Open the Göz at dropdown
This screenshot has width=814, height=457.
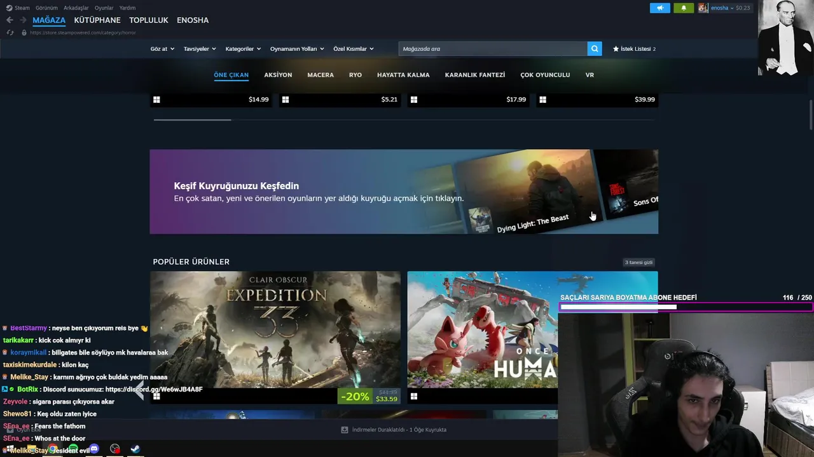click(x=162, y=49)
